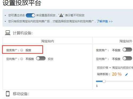The image size is (133, 99).
Task: Toggle the 定向推广 switch under 淘宝站内
Action: pos(41,59)
